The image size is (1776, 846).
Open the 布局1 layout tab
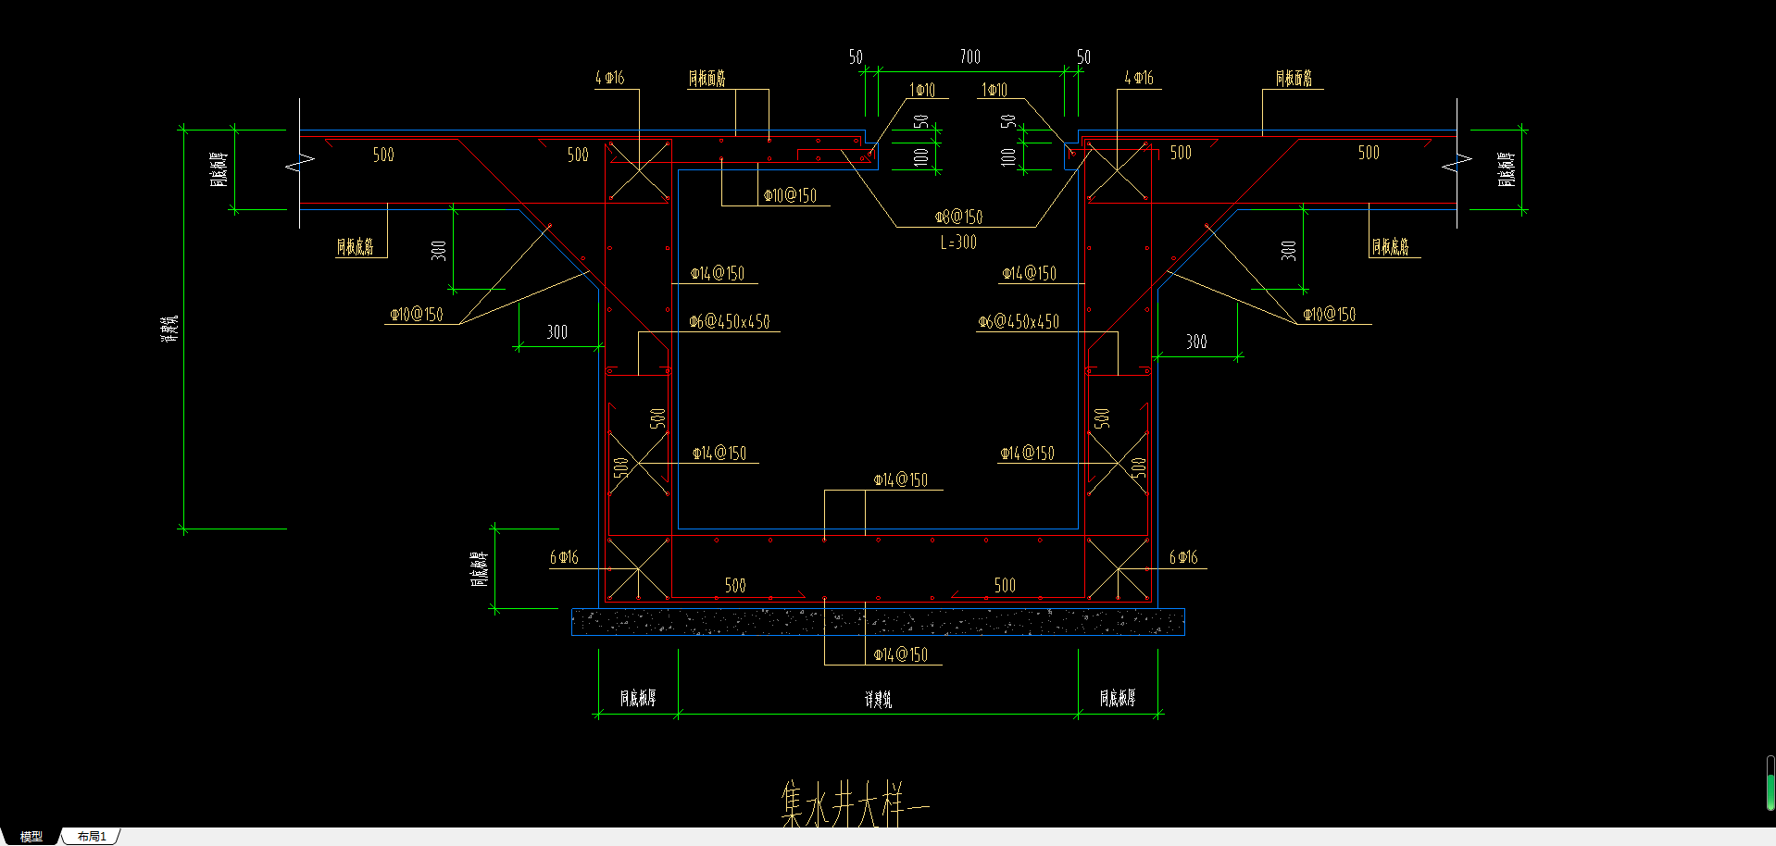pyautogui.click(x=92, y=837)
